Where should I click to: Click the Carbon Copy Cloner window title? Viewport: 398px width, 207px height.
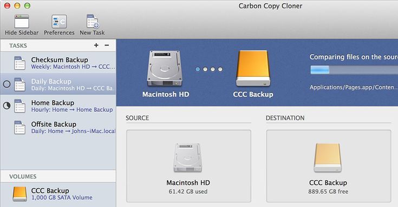point(270,6)
